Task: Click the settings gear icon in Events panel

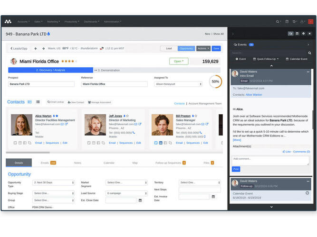Action: coord(303,34)
